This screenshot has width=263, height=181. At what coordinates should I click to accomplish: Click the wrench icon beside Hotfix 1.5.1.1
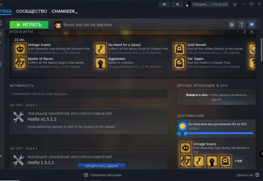click(18, 160)
